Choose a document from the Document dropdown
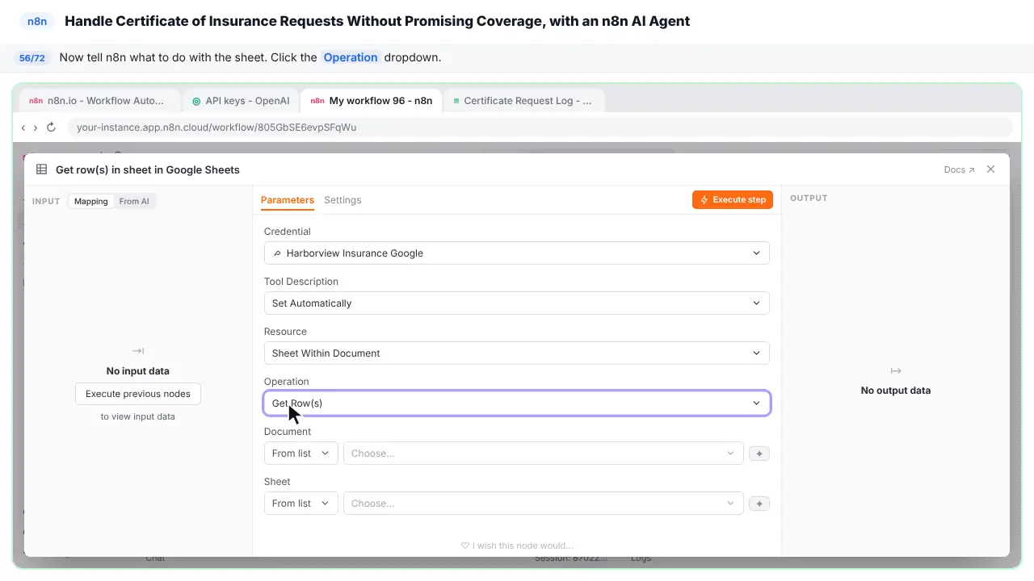Viewport: 1034px width, 581px height. point(543,454)
